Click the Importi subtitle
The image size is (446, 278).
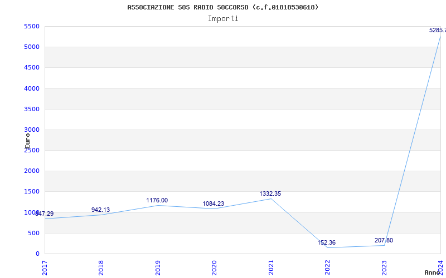tap(223, 19)
